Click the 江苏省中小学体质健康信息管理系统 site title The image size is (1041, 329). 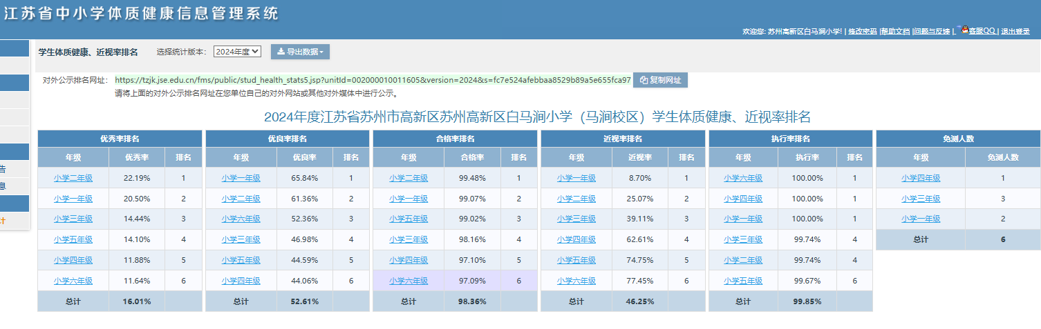[142, 13]
